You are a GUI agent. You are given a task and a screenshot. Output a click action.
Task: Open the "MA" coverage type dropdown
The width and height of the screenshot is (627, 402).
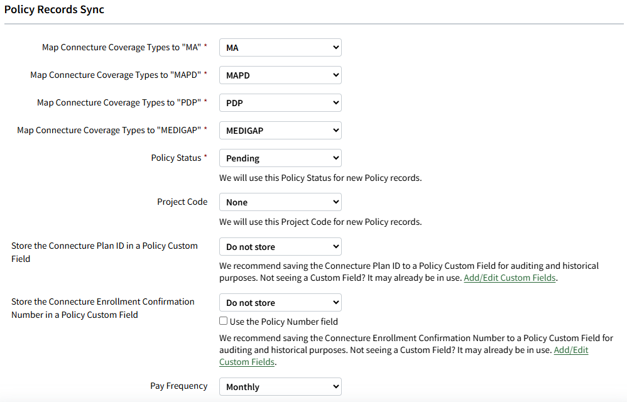(x=280, y=48)
